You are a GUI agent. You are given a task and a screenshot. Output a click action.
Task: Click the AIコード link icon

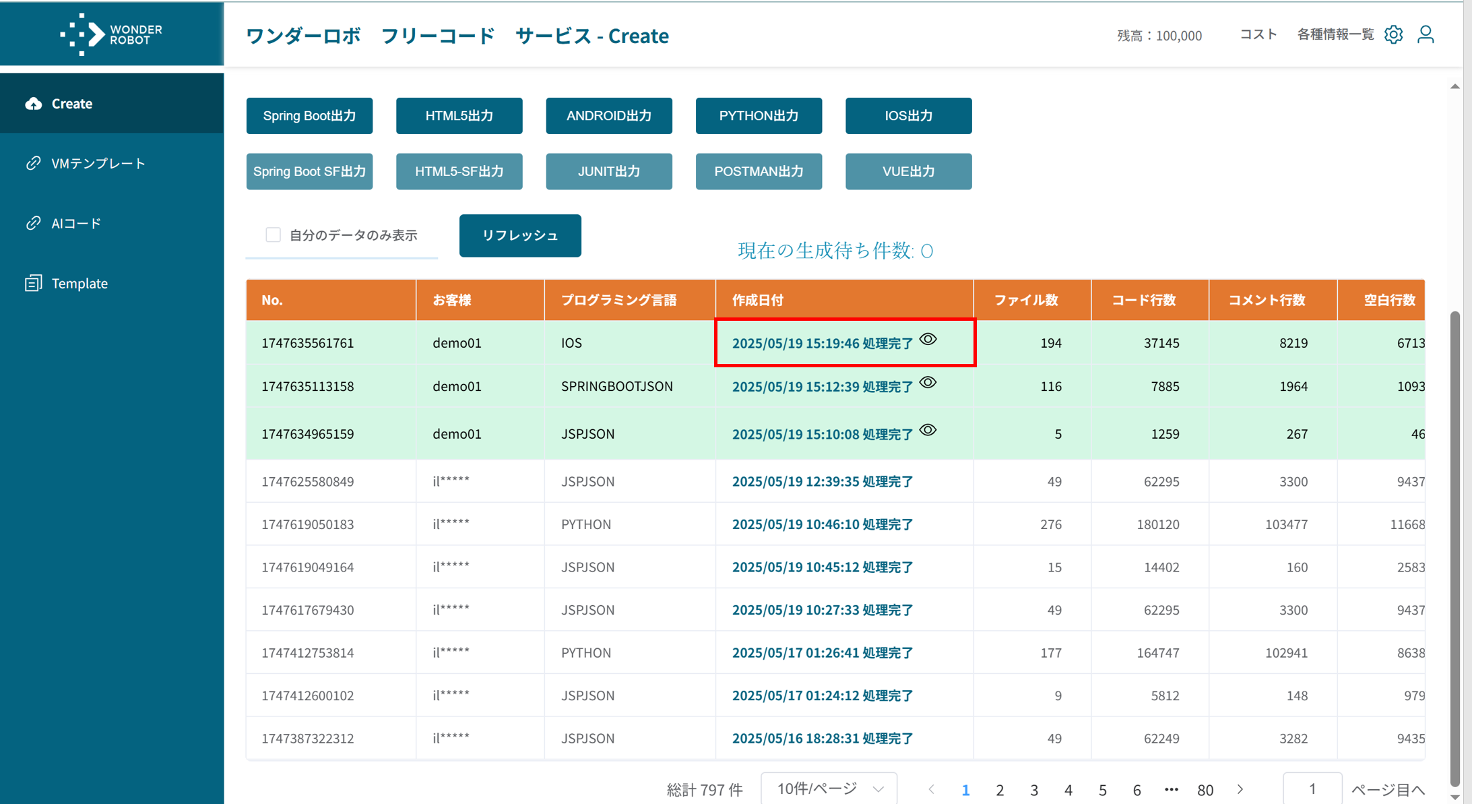pos(34,223)
